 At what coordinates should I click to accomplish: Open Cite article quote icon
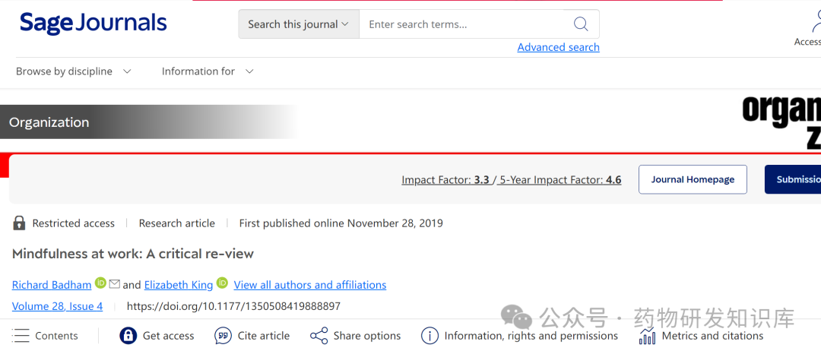point(223,336)
